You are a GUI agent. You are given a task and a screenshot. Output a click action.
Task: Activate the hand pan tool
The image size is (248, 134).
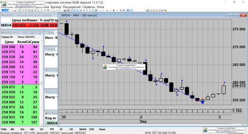96,10
